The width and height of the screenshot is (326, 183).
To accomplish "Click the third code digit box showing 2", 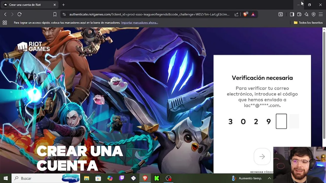I will pyautogui.click(x=256, y=121).
